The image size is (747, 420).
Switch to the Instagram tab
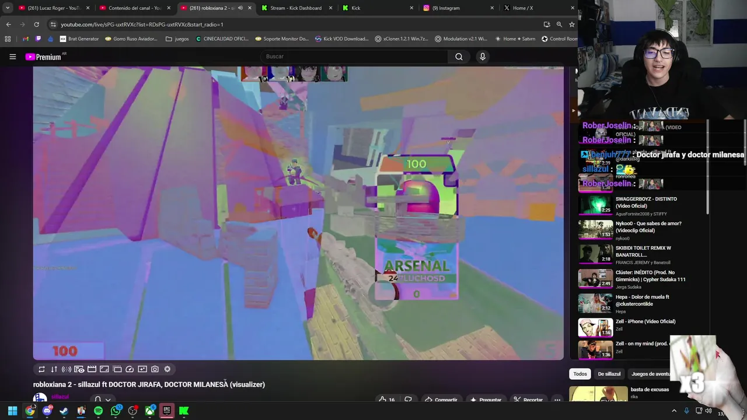click(x=458, y=8)
